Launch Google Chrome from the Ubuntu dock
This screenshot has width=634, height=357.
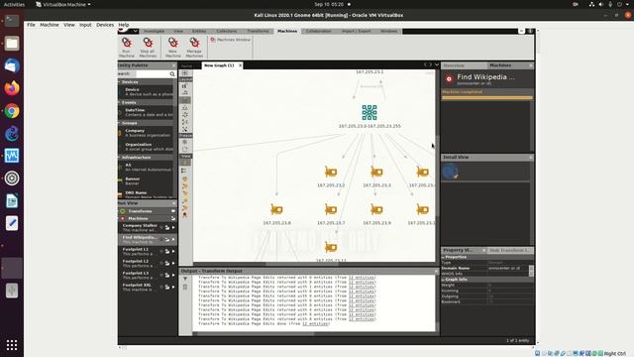point(12,111)
